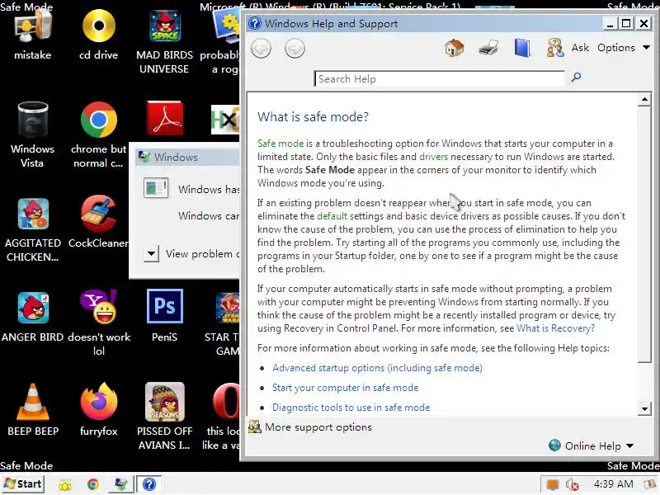Viewport: 660px width, 495px height.
Task: Click the taskbar folder quick-launch icon
Action: click(65, 484)
